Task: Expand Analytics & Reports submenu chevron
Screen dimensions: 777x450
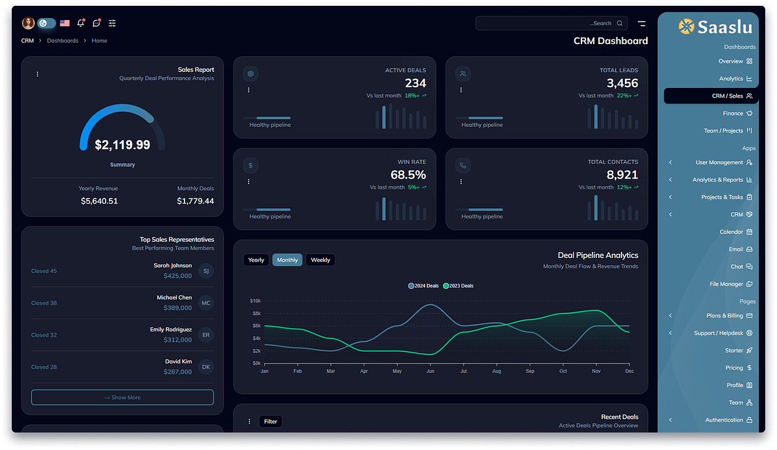Action: [x=670, y=180]
